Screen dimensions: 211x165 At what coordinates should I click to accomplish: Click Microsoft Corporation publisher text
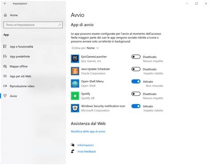click(x=95, y=111)
